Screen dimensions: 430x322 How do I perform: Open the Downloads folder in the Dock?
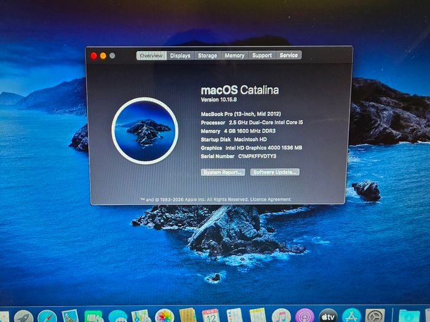coord(409,317)
